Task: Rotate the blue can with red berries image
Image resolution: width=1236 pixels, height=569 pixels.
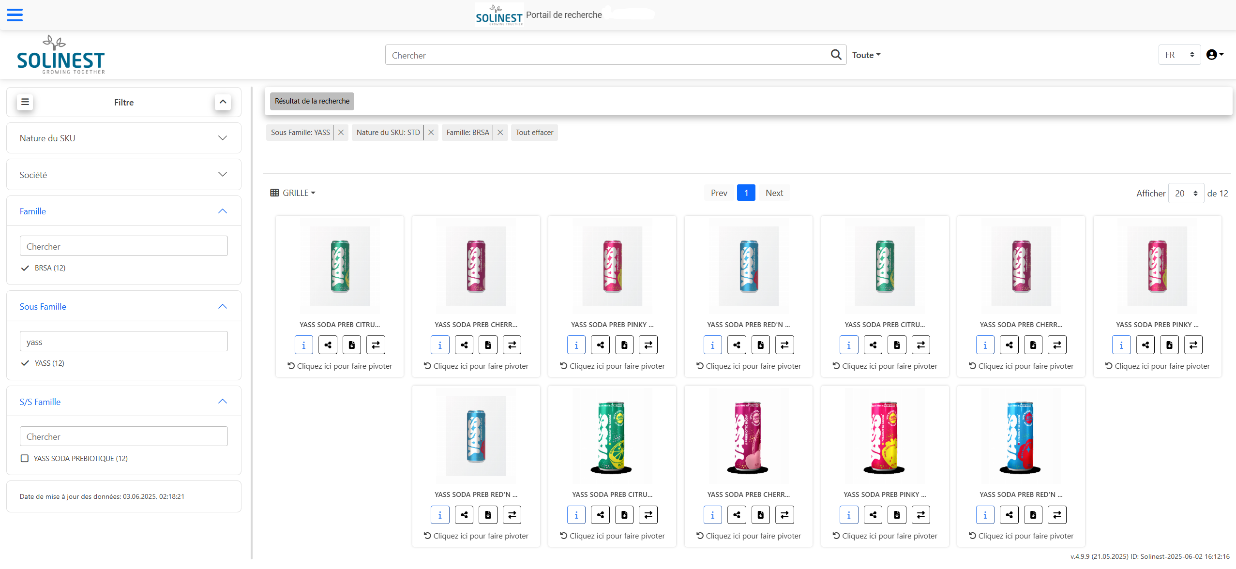Action: click(x=1021, y=536)
